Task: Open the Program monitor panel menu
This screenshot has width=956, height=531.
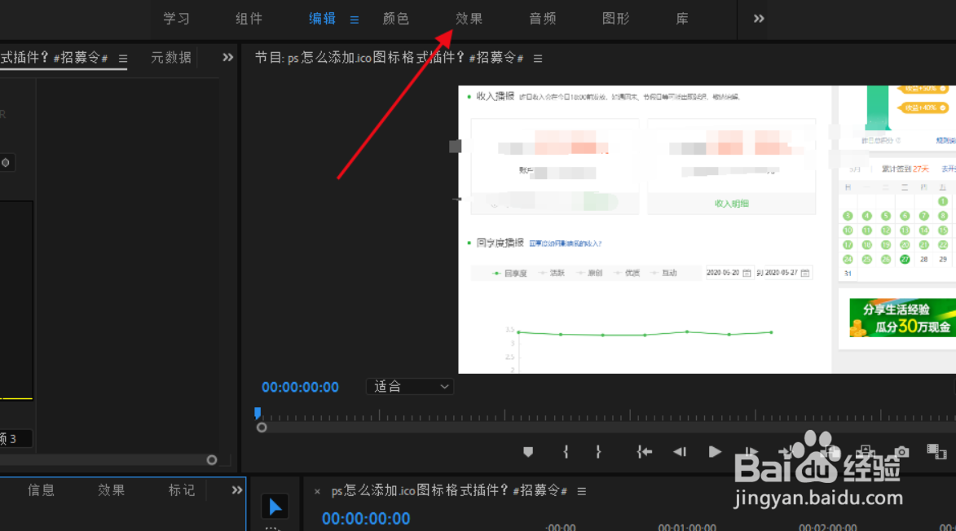Action: pos(537,58)
